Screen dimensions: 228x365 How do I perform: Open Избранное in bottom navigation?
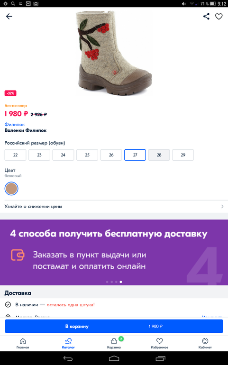pos(159,343)
